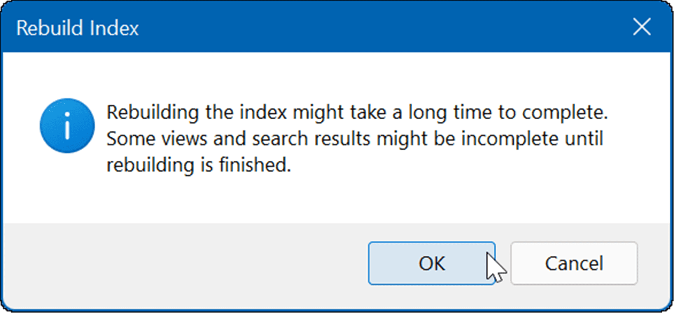Click the highlighted default OK button
The width and height of the screenshot is (674, 313).
point(431,264)
